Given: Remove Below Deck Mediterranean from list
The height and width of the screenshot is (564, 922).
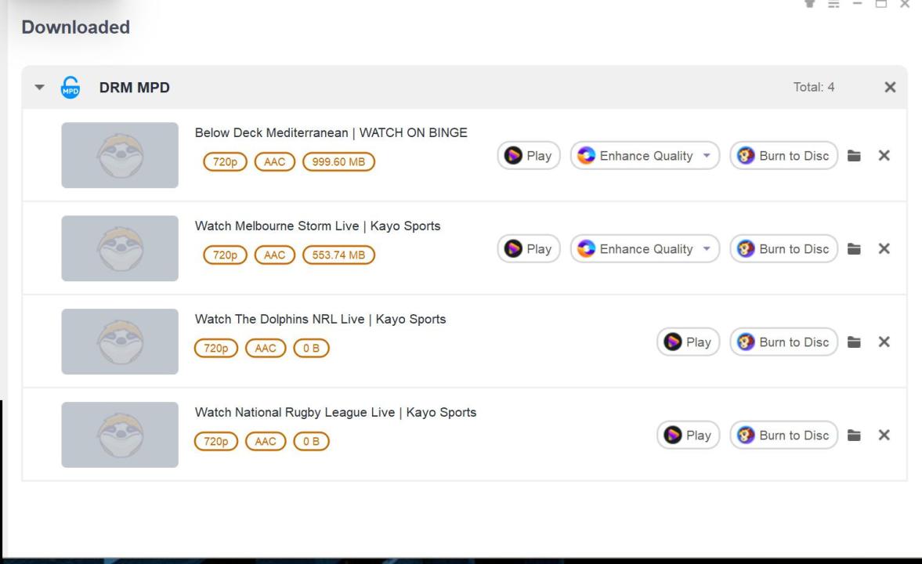Looking at the screenshot, I should (884, 156).
